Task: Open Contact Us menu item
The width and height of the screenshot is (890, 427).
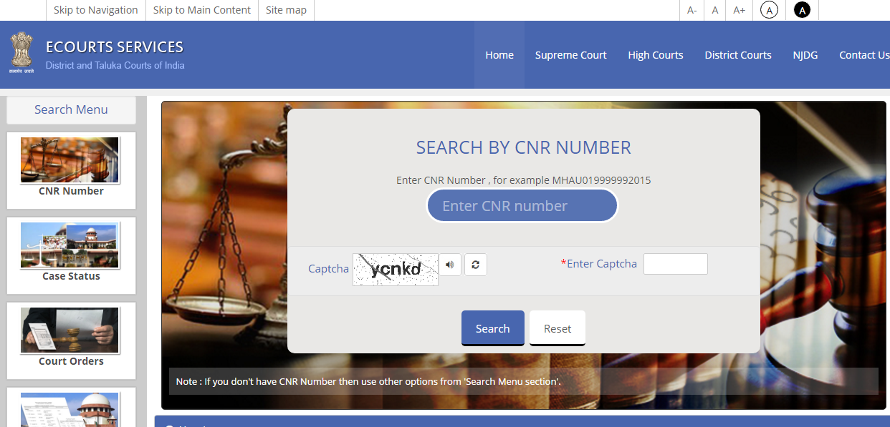Action: click(x=864, y=55)
